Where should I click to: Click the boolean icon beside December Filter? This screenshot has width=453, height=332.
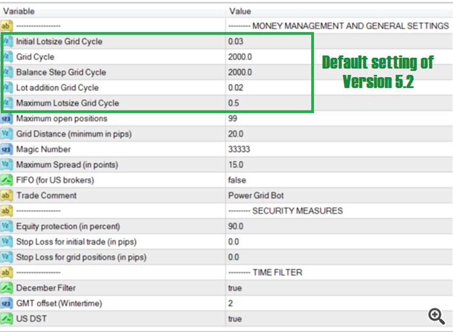pyautogui.click(x=7, y=288)
